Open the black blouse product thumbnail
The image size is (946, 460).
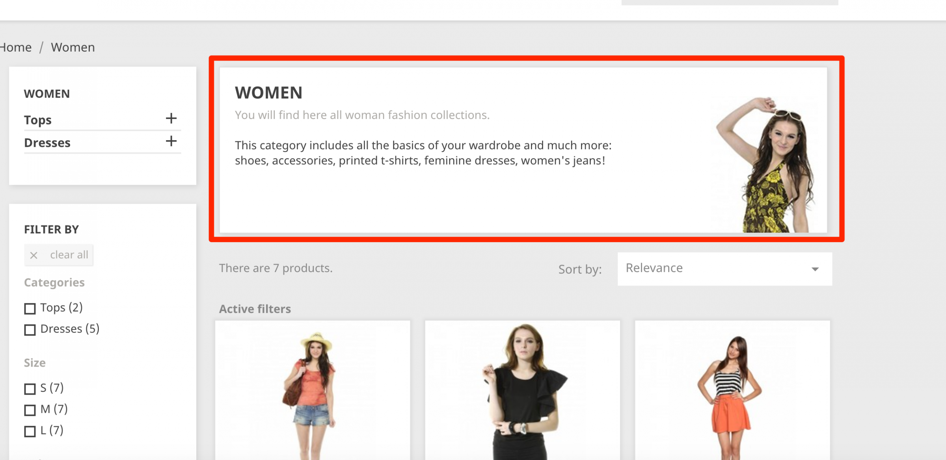coord(522,390)
